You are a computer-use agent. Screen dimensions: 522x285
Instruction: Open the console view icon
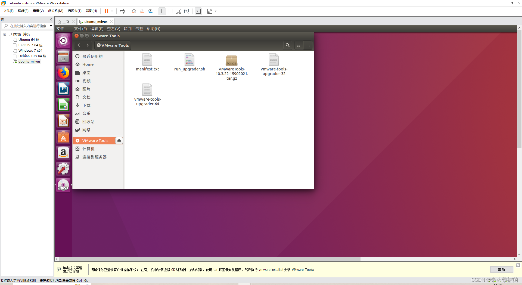[x=198, y=11]
